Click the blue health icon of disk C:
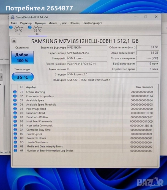167x190 pixels. (x=11, y=27)
